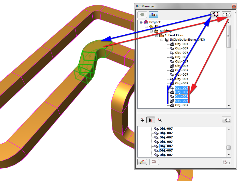Screen dimensions: 242x181
Task: Toggle the filter-by-visibility eye button
Action: click(153, 15)
